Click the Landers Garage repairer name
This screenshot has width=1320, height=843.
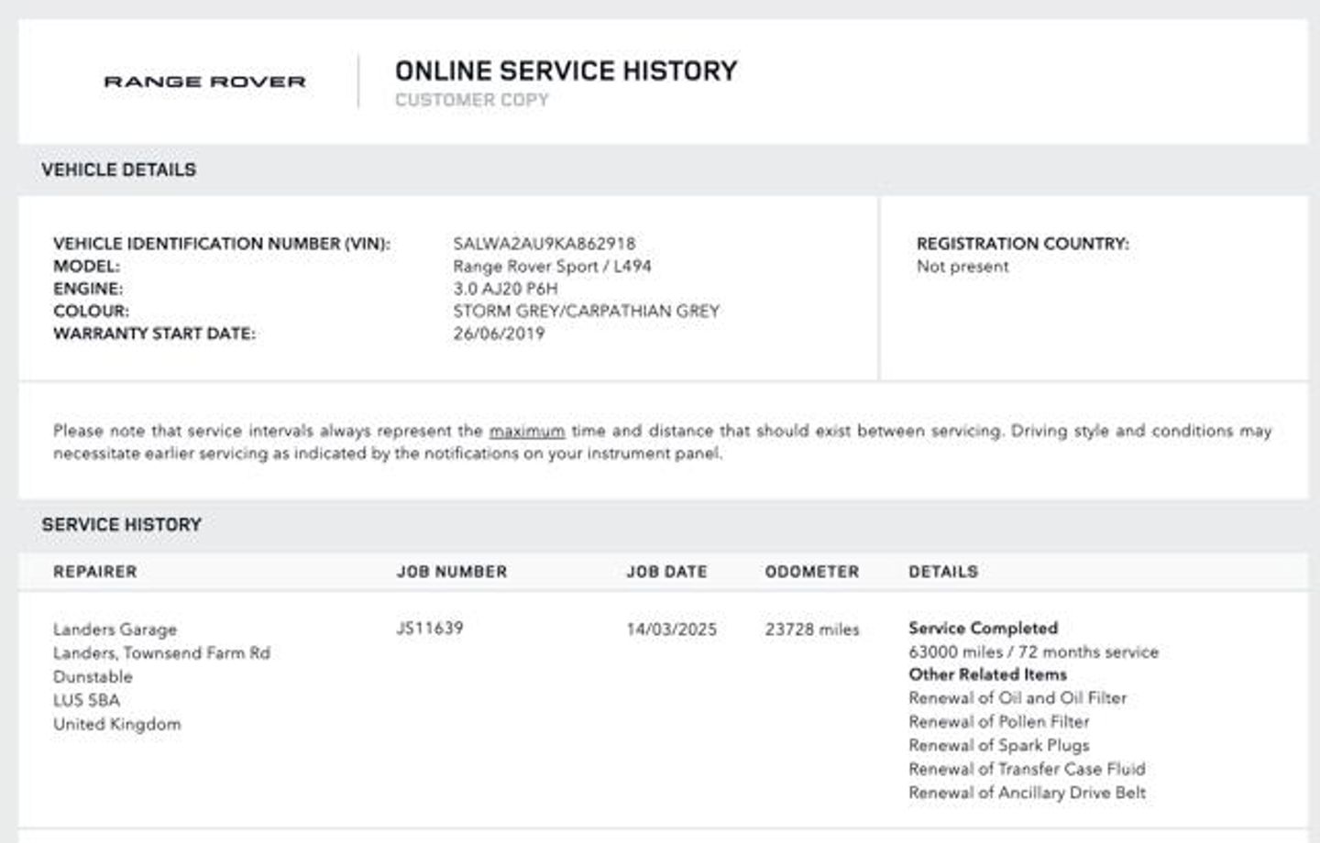tap(115, 630)
